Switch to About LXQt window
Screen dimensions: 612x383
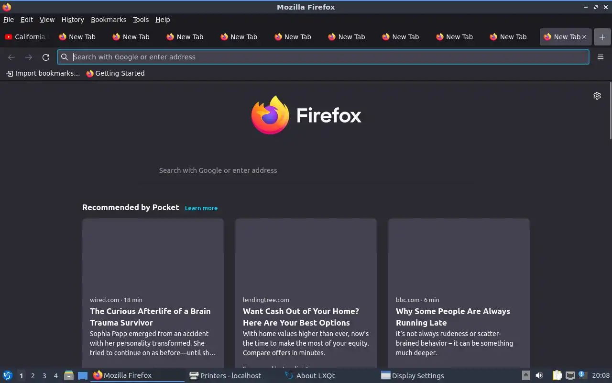click(330, 375)
